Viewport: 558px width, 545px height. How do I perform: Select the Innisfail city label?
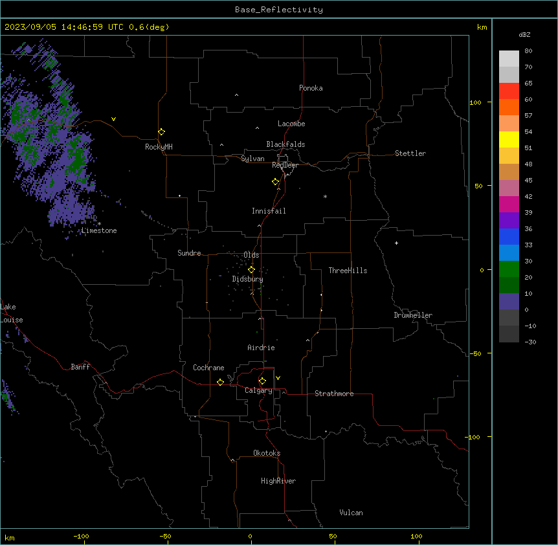point(269,211)
